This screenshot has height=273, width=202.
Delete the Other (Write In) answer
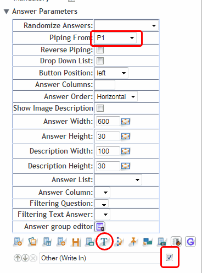pyautogui.click(x=33, y=258)
